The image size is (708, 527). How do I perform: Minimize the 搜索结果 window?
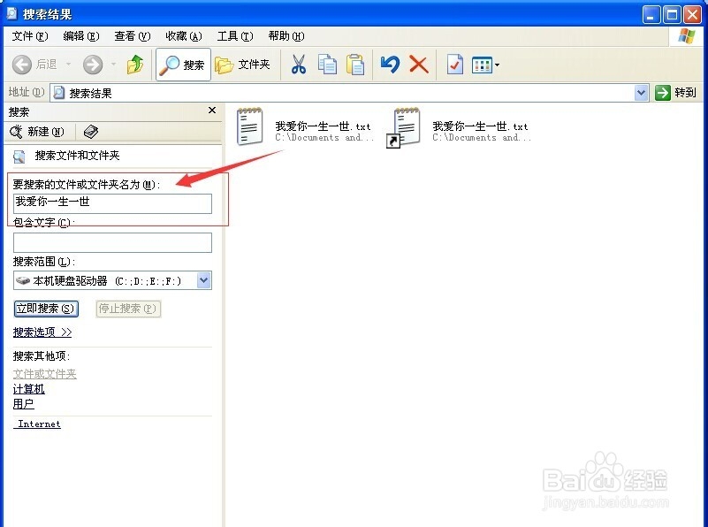(651, 15)
